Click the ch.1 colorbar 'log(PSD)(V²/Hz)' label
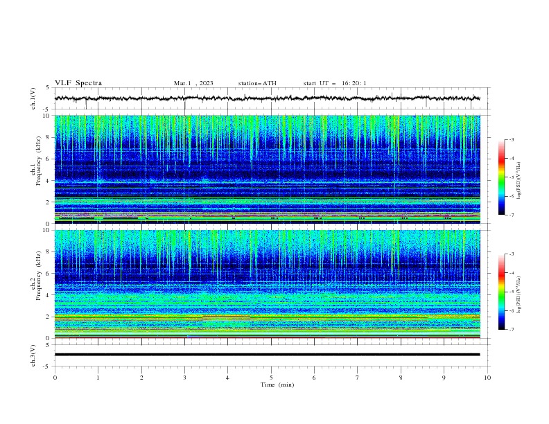 (x=519, y=181)
